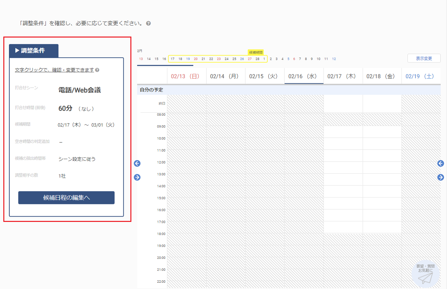
Task: Select the 調整条件 panel tab
Action: (34, 51)
